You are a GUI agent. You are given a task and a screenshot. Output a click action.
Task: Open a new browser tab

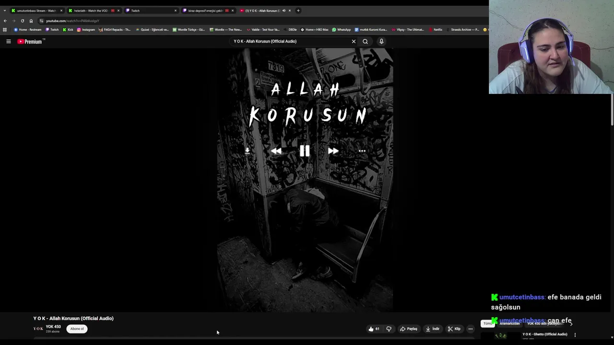(298, 11)
